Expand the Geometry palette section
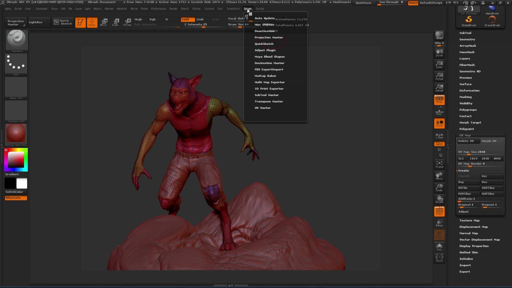Image resolution: width=512 pixels, height=288 pixels. [x=467, y=40]
